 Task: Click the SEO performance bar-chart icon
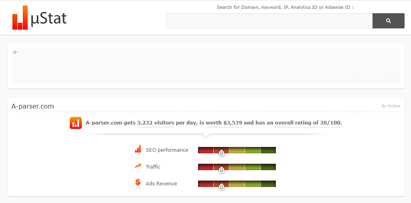point(138,149)
